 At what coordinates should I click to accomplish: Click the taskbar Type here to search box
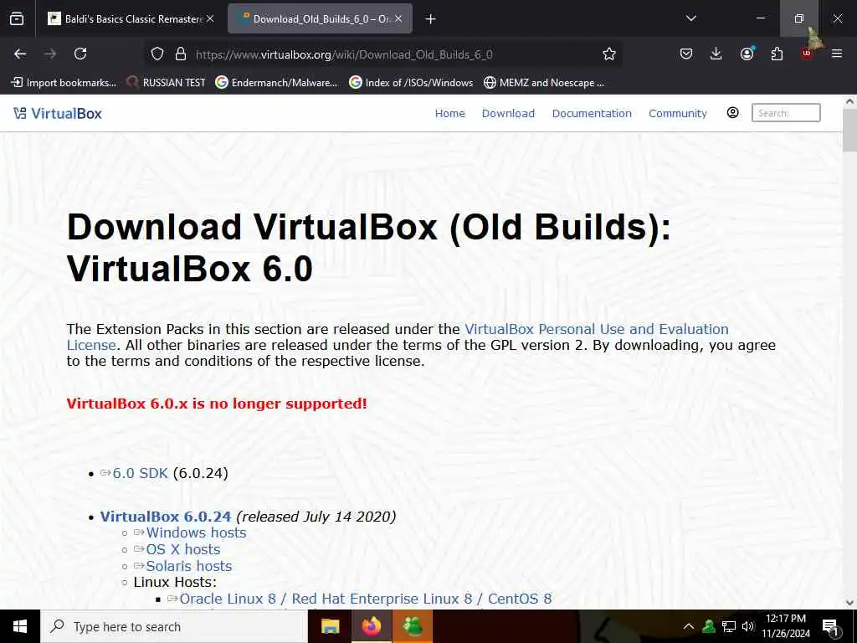point(174,626)
